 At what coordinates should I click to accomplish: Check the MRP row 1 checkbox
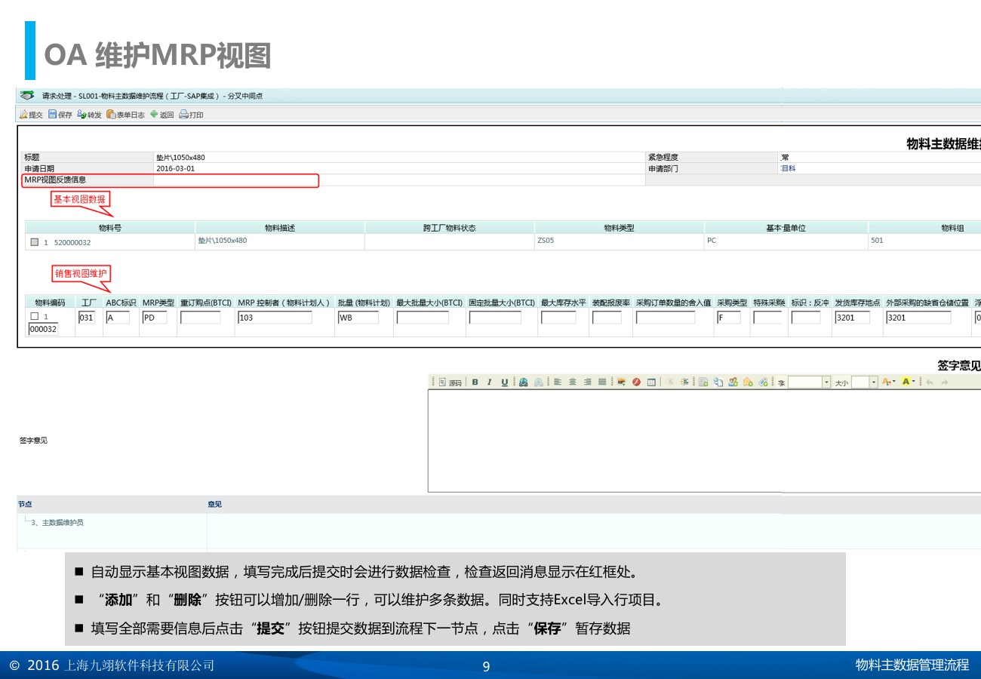pyautogui.click(x=34, y=317)
